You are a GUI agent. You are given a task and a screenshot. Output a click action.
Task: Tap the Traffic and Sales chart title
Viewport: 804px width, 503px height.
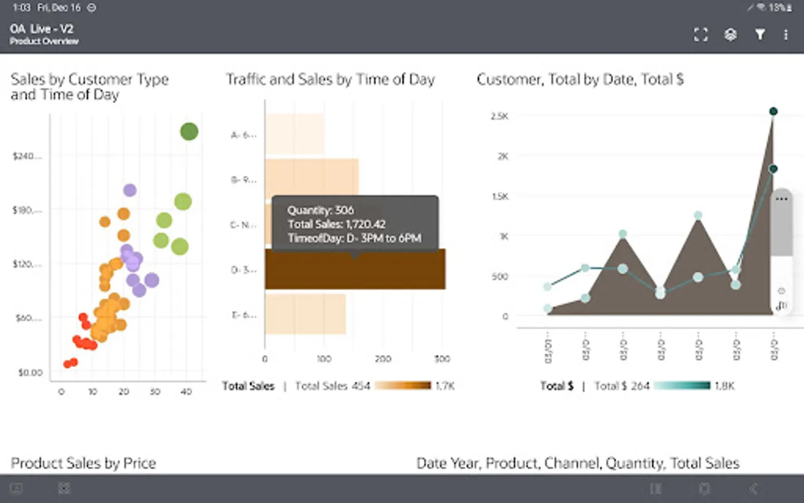330,79
